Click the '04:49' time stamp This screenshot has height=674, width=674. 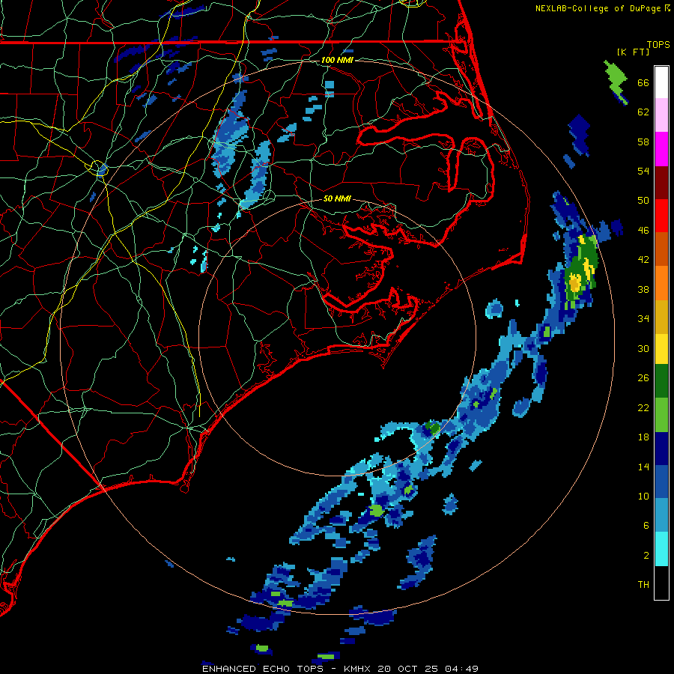461,669
